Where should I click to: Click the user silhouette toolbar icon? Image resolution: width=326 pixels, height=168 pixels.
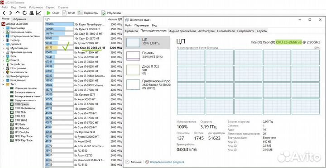pos(32,13)
